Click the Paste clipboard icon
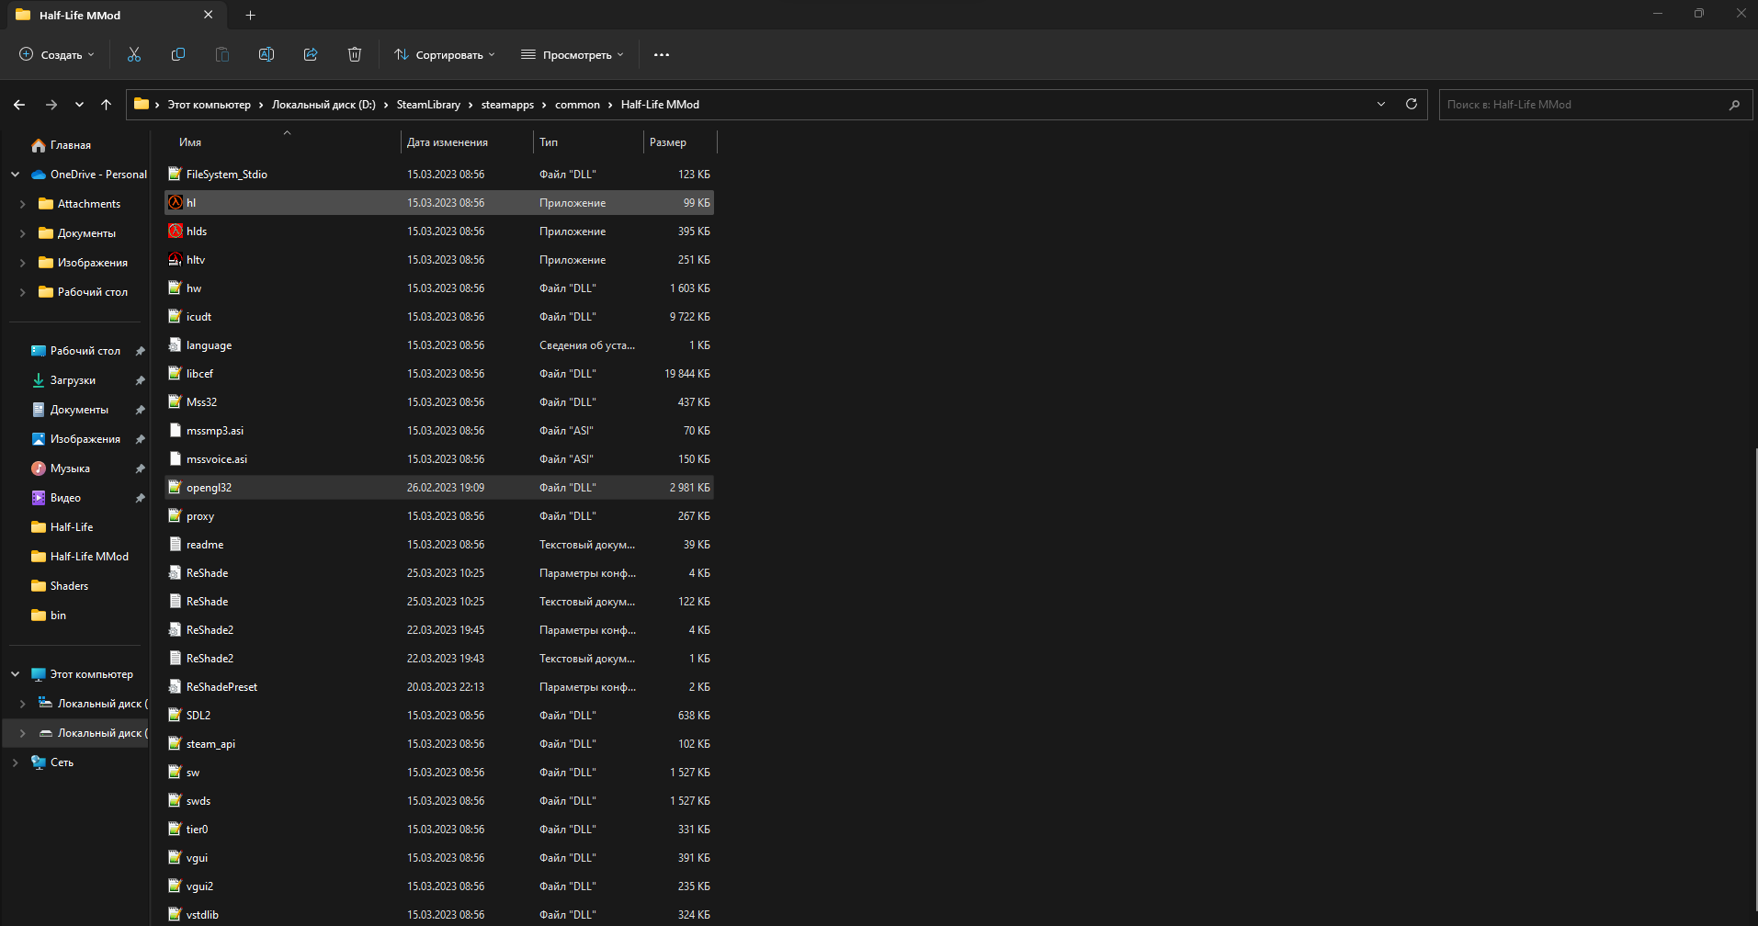The height and width of the screenshot is (926, 1758). tap(222, 54)
